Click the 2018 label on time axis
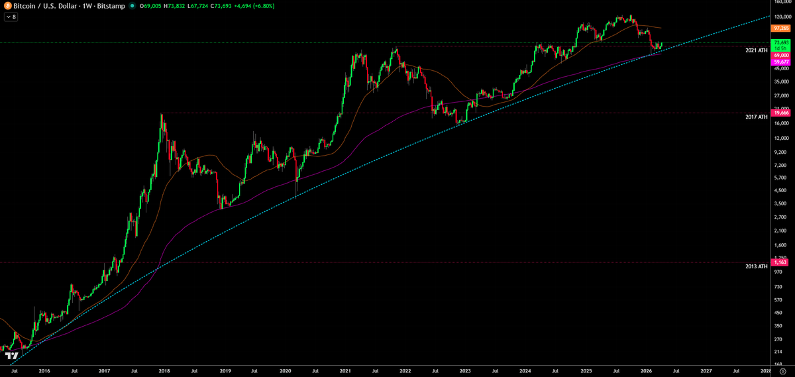Viewport: 795px width, 377px height. tap(164, 372)
